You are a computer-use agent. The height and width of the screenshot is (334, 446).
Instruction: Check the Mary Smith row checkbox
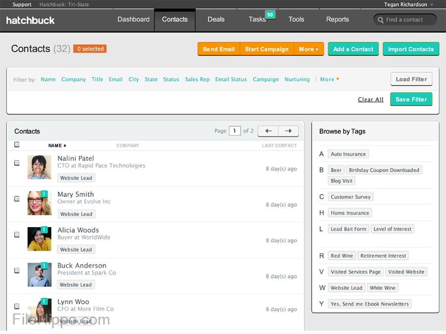click(x=17, y=199)
